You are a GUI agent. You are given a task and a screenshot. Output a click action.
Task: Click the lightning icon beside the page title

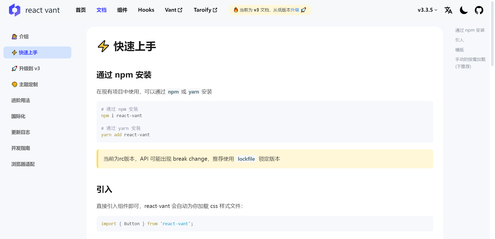(103, 46)
